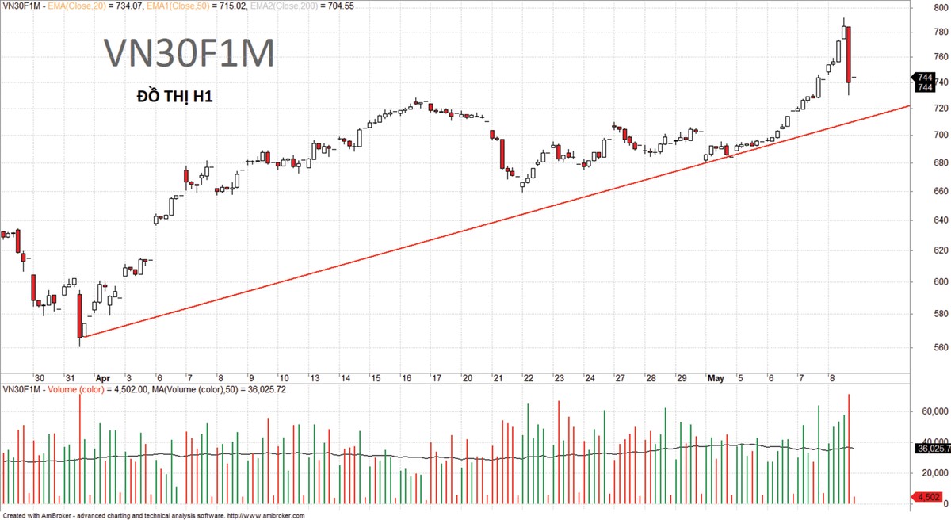
Task: Click the 22 date label on time axis
Action: tap(528, 378)
